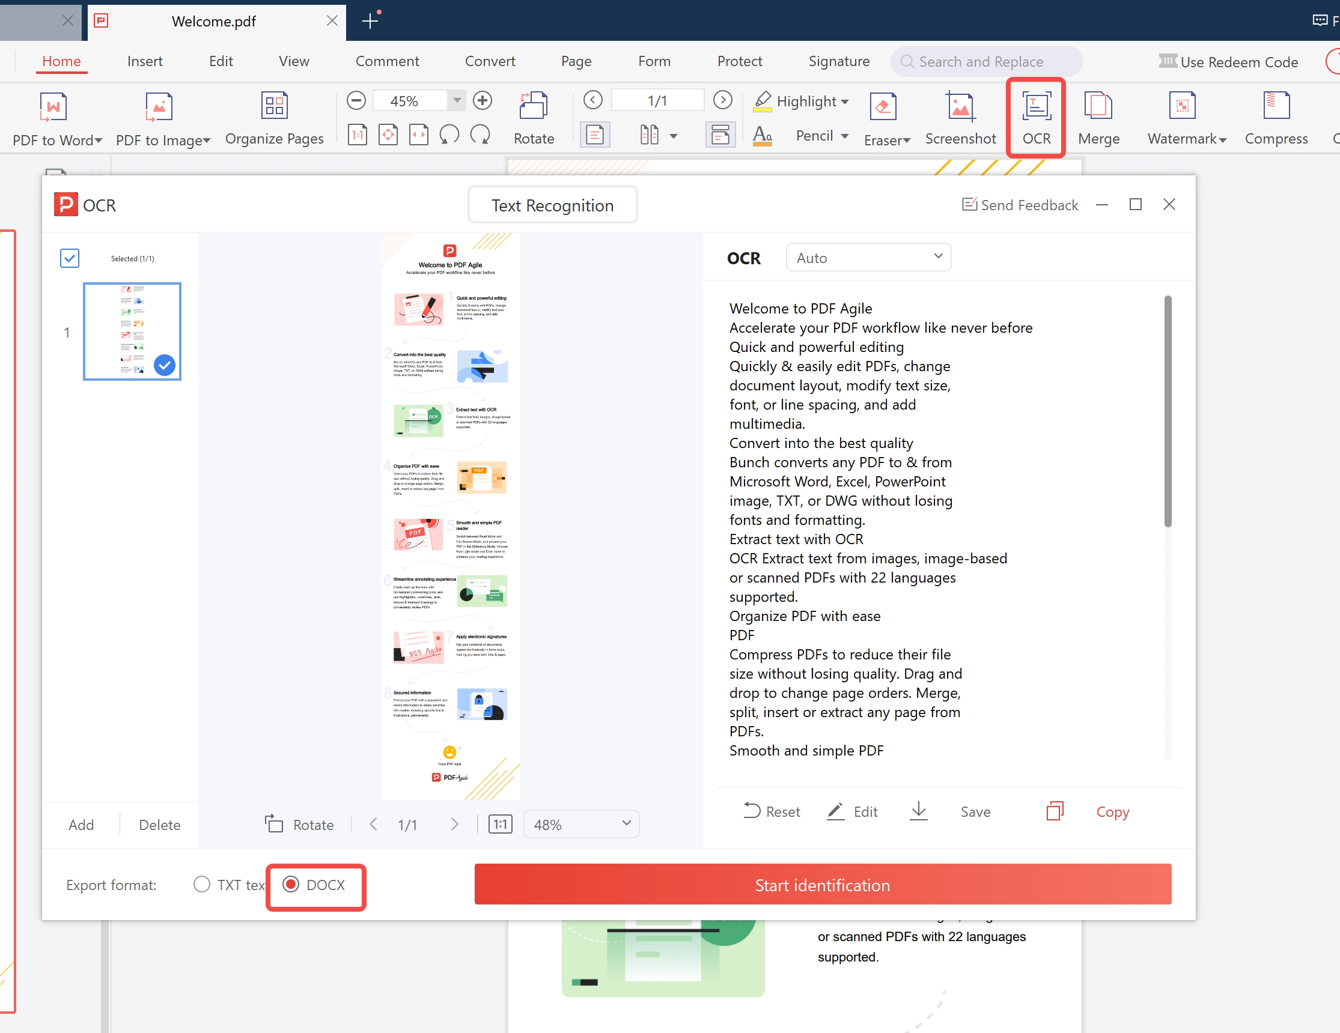This screenshot has width=1340, height=1033.
Task: Click the PDF to Word icon
Action: click(53, 108)
